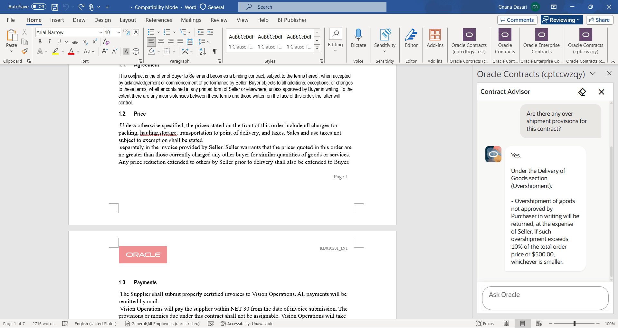
Task: Set Justify paragraph alignment
Action: coord(180,42)
